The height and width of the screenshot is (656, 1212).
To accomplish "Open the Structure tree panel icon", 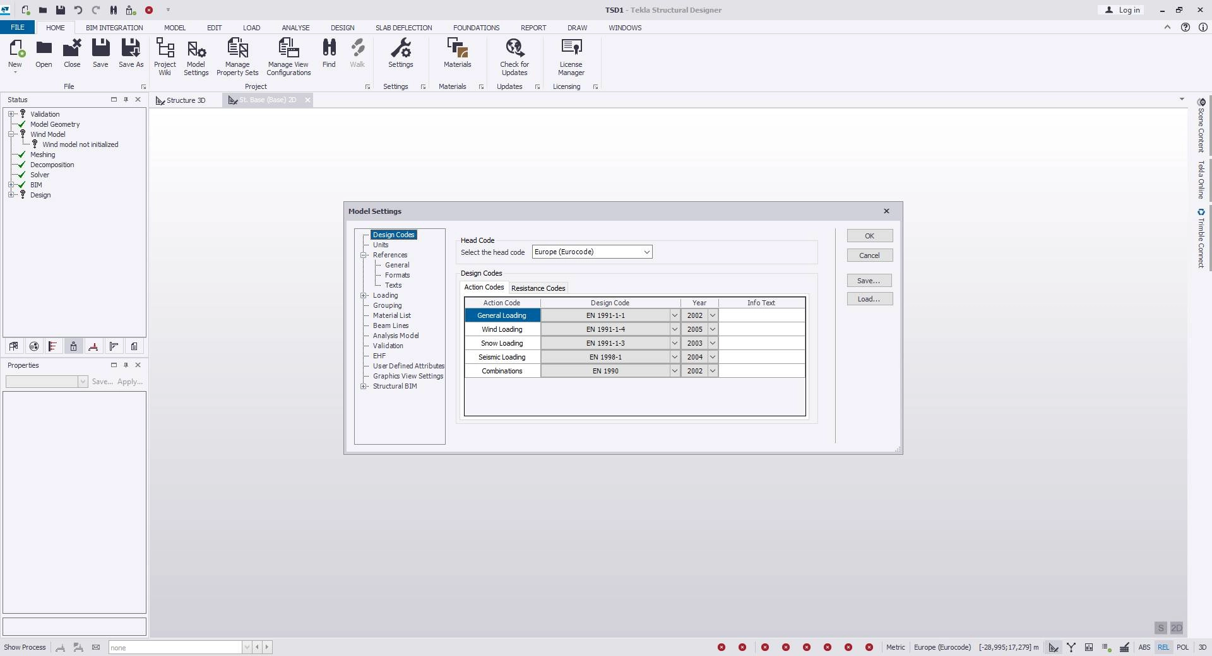I will (x=14, y=346).
